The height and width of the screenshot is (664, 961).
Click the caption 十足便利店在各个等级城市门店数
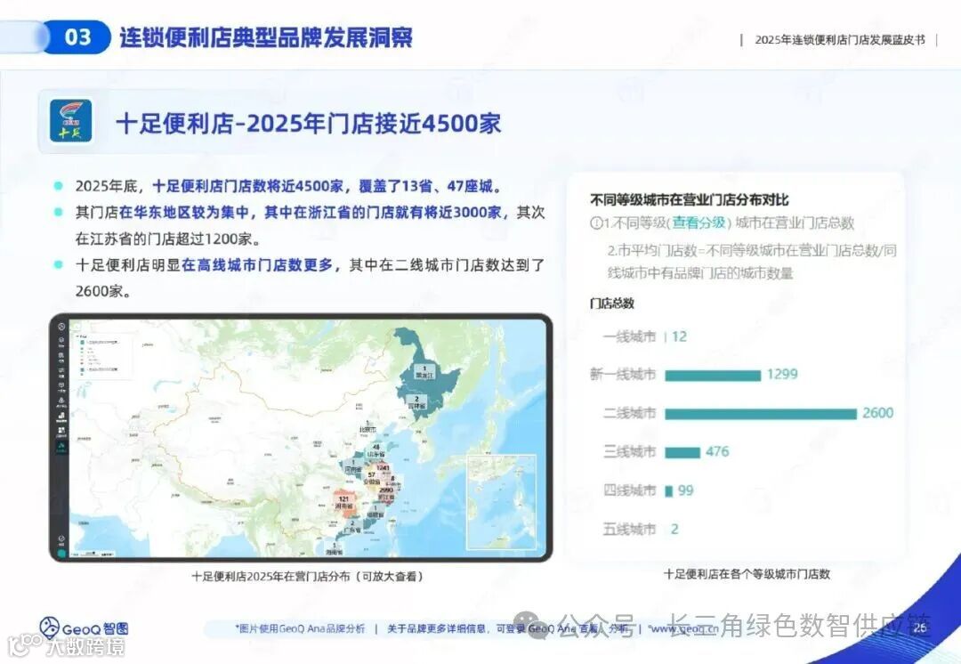point(747,574)
